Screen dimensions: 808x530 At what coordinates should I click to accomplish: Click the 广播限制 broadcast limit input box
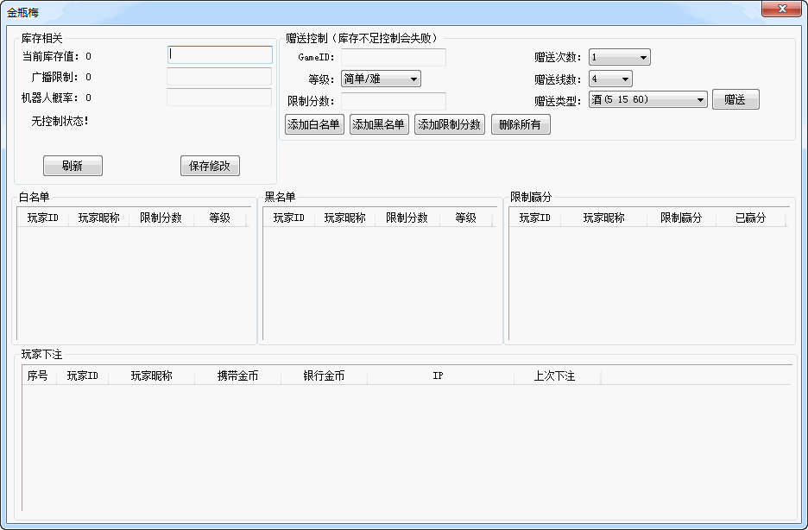click(219, 76)
